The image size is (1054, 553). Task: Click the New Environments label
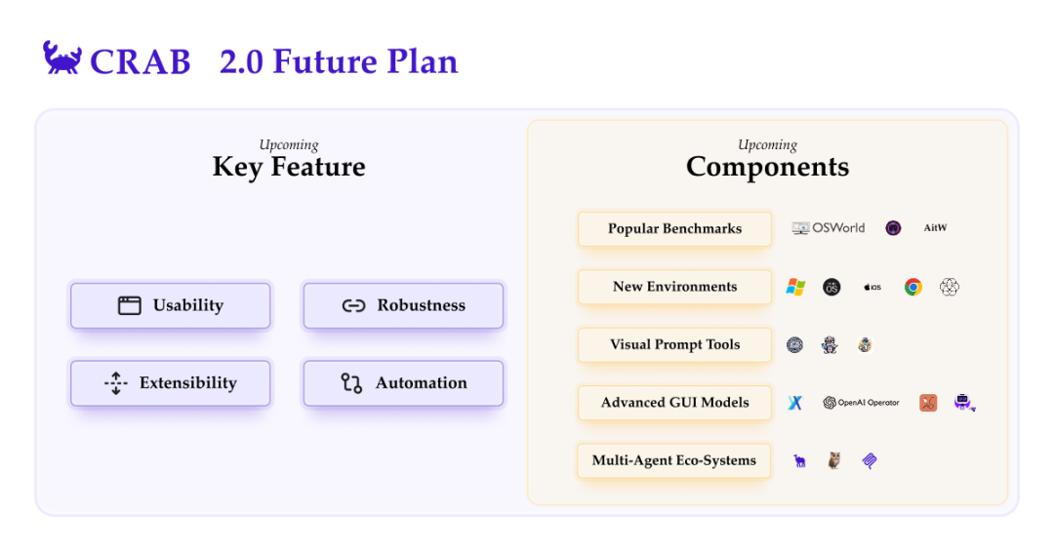[674, 287]
